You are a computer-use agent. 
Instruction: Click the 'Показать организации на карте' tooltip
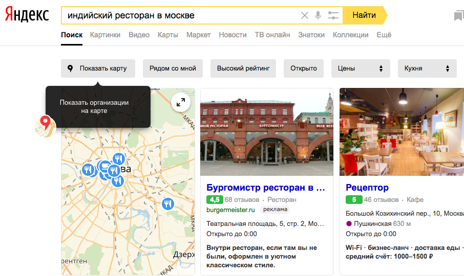click(98, 107)
